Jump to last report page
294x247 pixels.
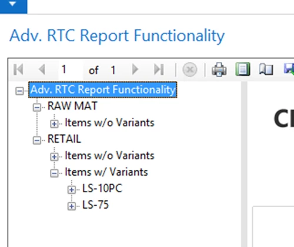[159, 70]
